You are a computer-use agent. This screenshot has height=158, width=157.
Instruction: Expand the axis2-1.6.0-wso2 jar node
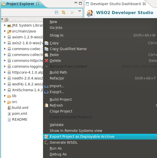point(5,43)
